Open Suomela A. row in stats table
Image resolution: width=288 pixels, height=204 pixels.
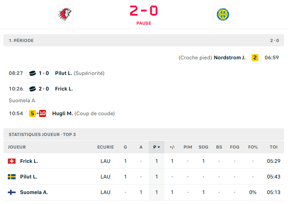34,192
